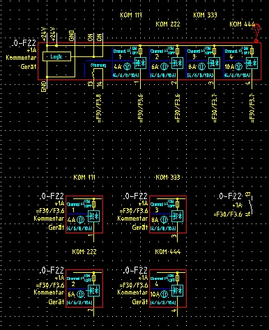Click the KOM 111 label at the top
The height and width of the screenshot is (330, 269).
click(131, 15)
